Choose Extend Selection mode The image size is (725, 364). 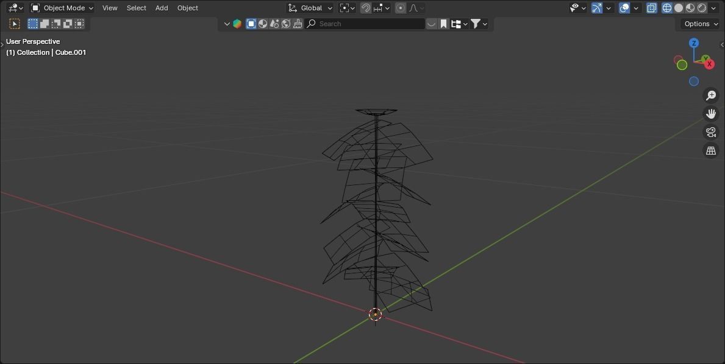(x=45, y=24)
